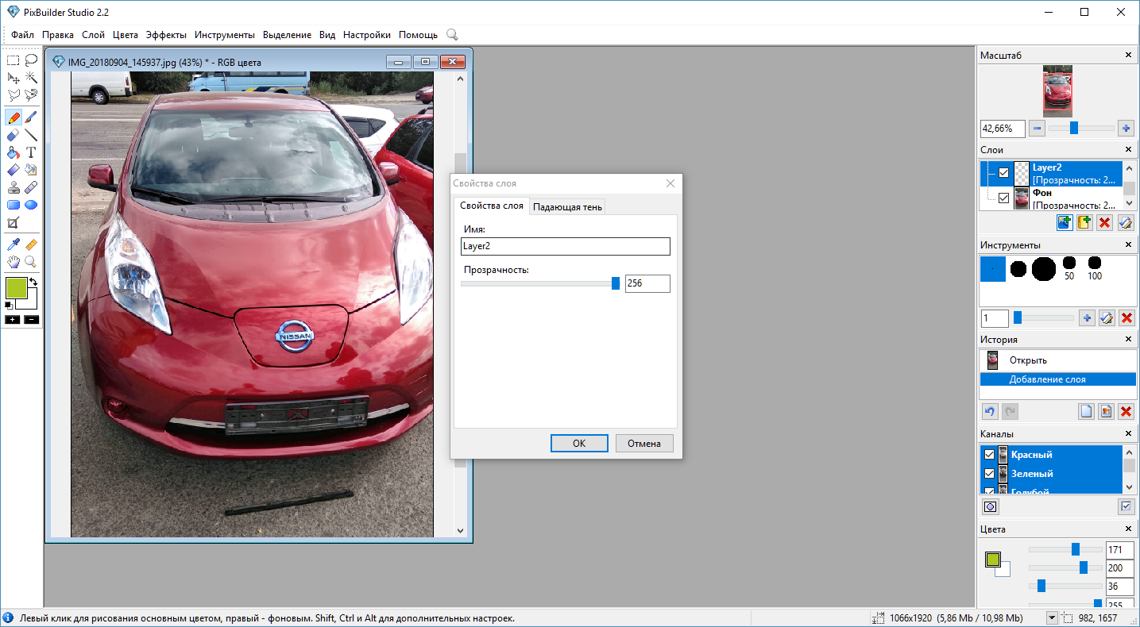Choose the Eyedropper tool
Viewport: 1140px width, 627px height.
(13, 245)
